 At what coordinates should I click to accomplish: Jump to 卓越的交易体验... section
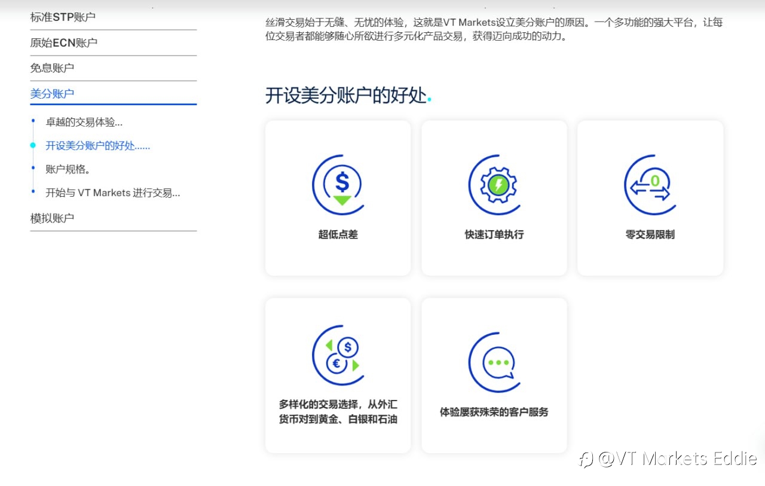[84, 122]
